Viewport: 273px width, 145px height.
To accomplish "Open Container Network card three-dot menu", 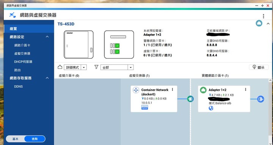I will point(173,89).
